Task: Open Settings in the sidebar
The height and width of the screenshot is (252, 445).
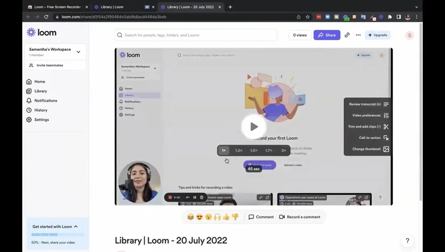Action: tap(42, 119)
